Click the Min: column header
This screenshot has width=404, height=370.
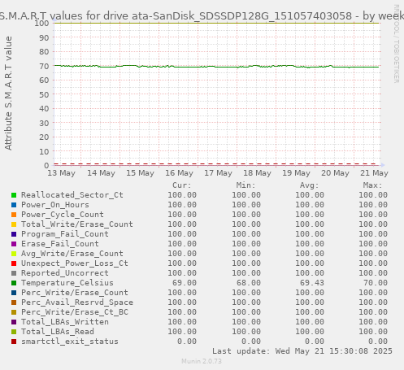tap(245, 185)
